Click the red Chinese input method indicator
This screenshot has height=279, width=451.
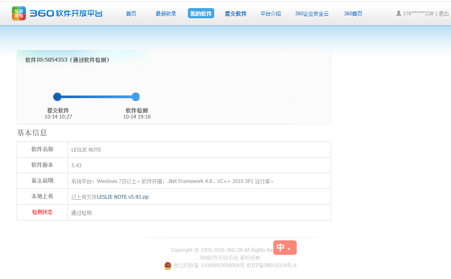pos(285,248)
